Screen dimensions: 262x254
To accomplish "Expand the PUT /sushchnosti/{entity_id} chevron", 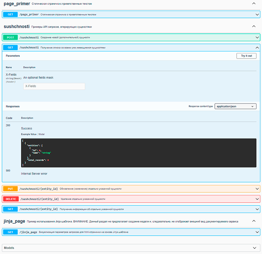I will click(x=257, y=189).
